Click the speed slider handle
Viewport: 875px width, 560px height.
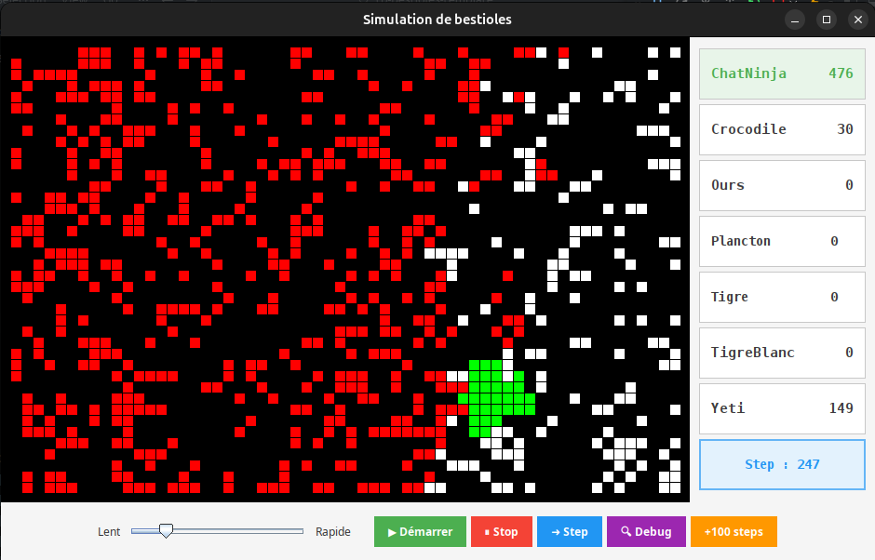(166, 531)
